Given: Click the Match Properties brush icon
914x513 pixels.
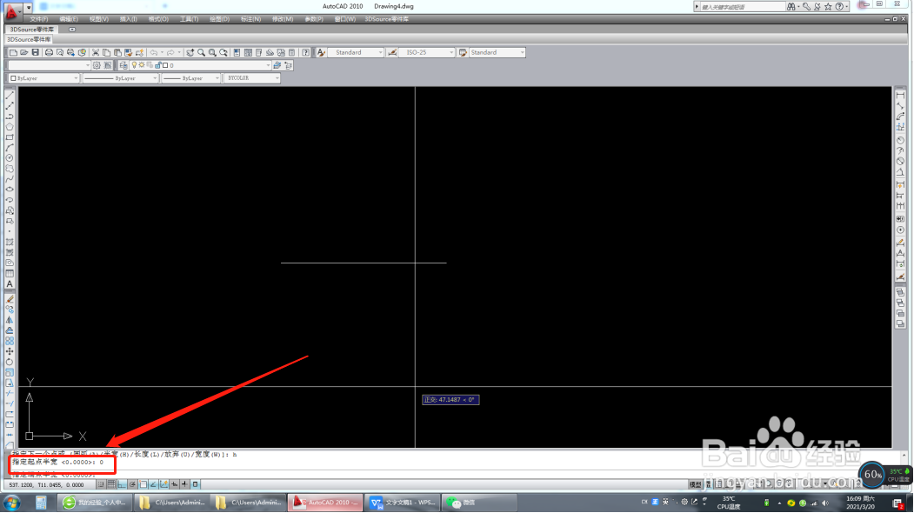Looking at the screenshot, I should [x=128, y=52].
